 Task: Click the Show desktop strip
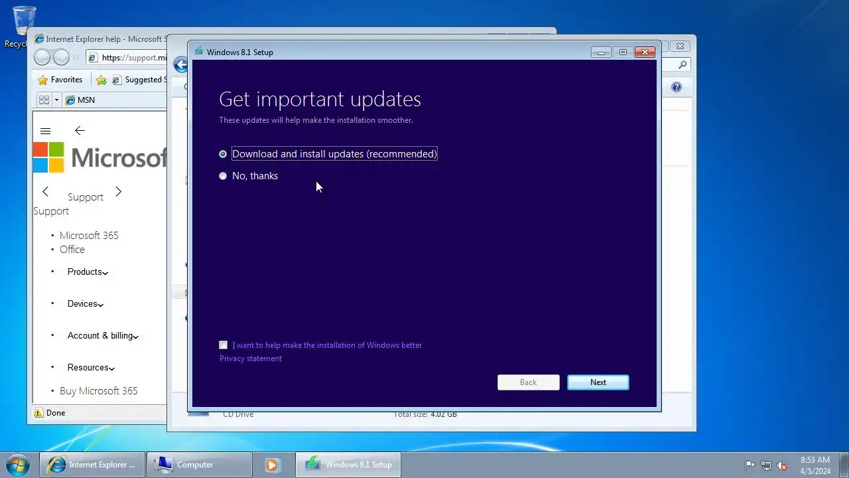click(x=844, y=465)
